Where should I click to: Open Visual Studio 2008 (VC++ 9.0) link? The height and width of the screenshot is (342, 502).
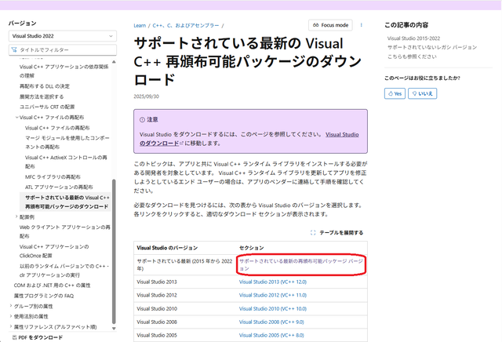(x=271, y=322)
